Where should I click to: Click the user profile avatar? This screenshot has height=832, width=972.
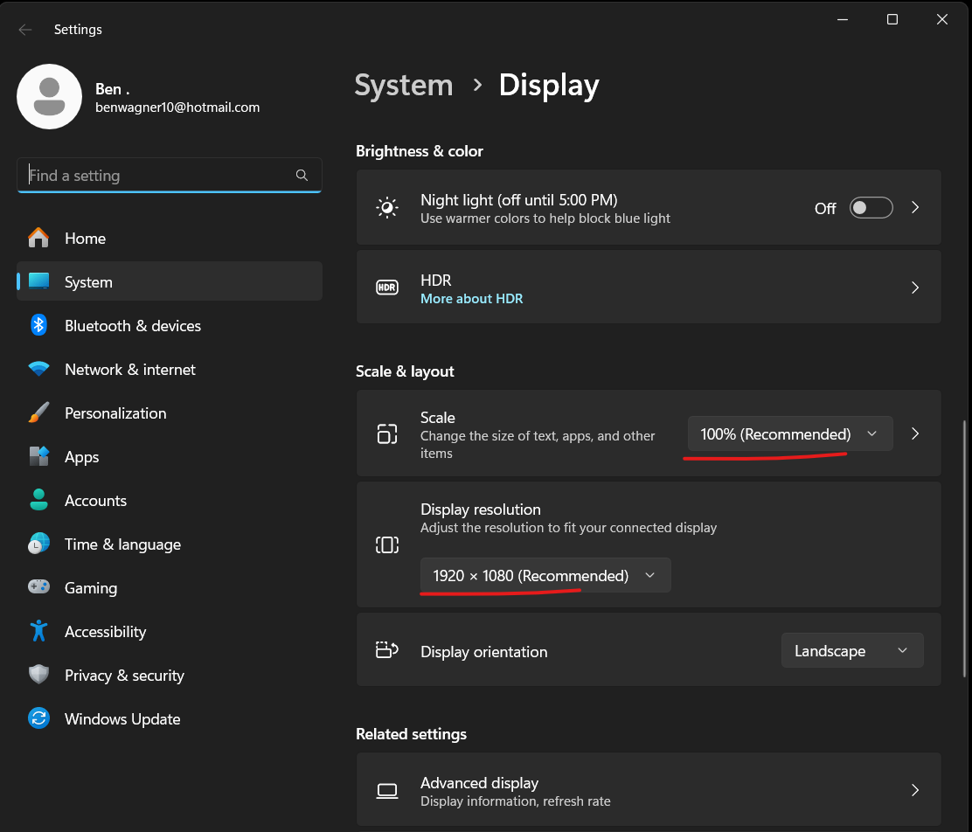(49, 96)
